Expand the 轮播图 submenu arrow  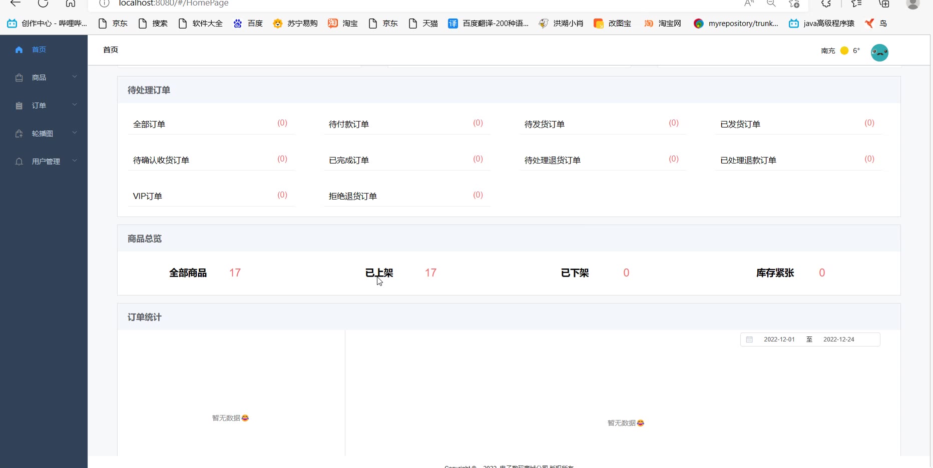(x=75, y=132)
